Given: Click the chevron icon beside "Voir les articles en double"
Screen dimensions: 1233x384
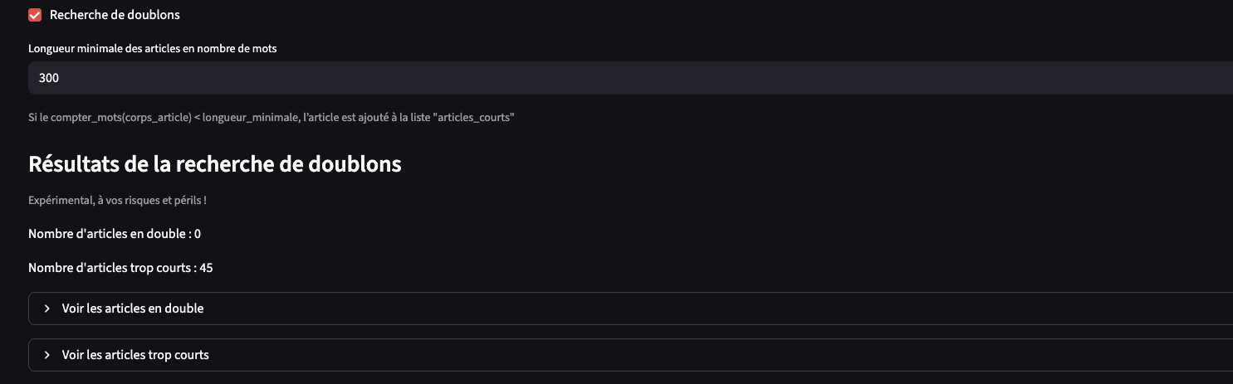Looking at the screenshot, I should (x=47, y=309).
